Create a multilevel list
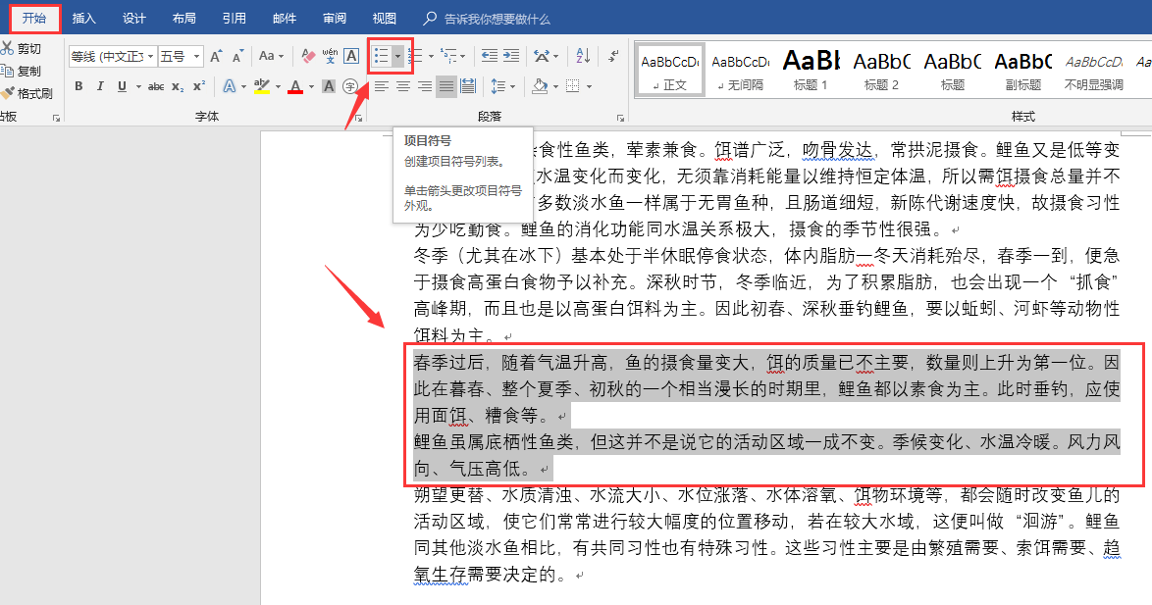Image resolution: width=1152 pixels, height=605 pixels. click(448, 56)
